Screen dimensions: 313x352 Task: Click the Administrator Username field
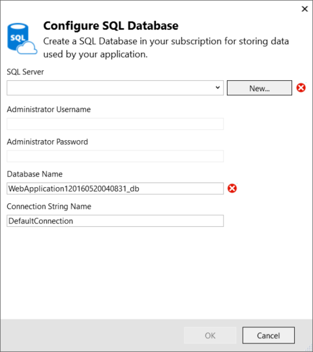tap(115, 124)
